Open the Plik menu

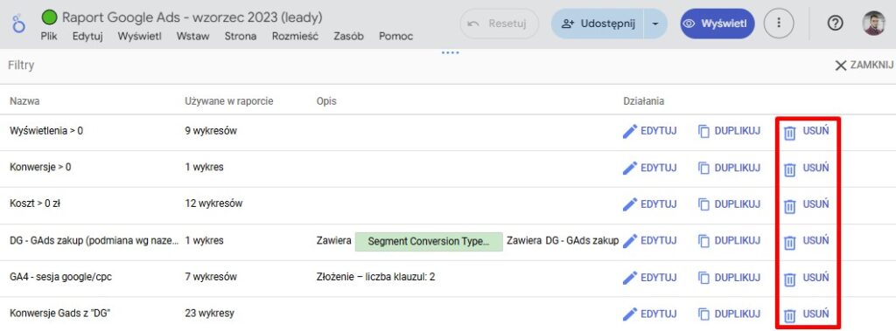tap(50, 37)
